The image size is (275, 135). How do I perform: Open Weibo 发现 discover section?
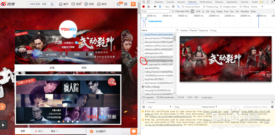pyautogui.click(x=89, y=4)
